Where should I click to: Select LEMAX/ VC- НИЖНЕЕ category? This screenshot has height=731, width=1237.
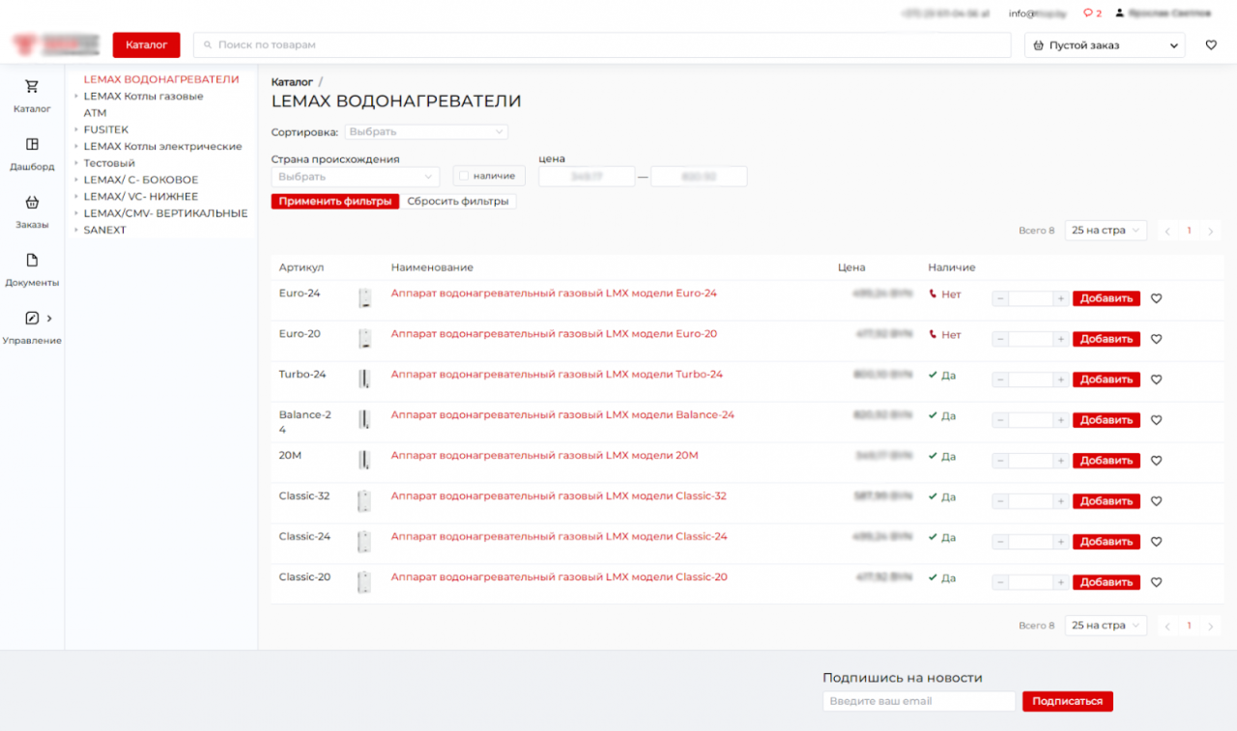[x=141, y=197]
